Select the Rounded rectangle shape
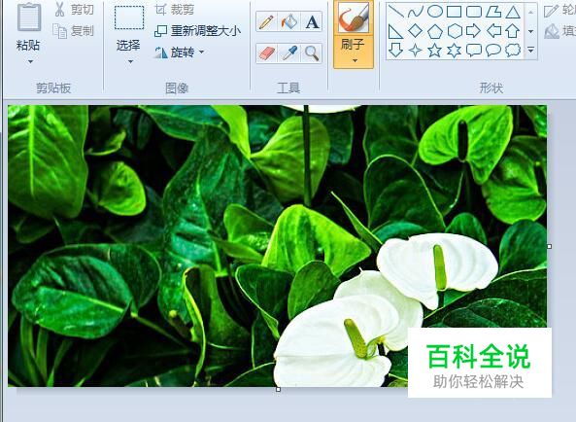Image resolution: width=576 pixels, height=422 pixels. [x=474, y=12]
